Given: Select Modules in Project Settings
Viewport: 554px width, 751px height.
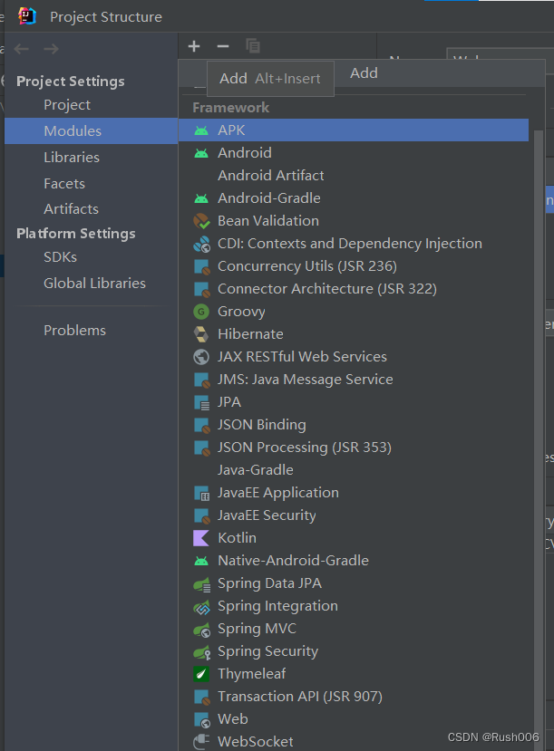Looking at the screenshot, I should click(x=91, y=130).
